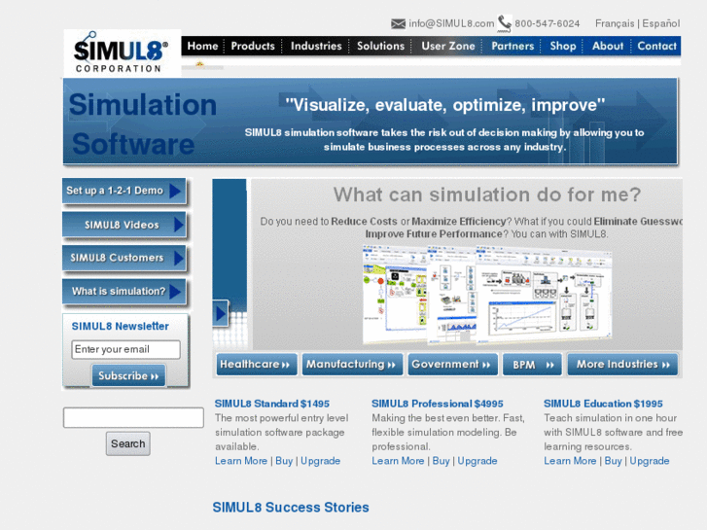
Task: Click the telephone handset icon
Action: [x=505, y=23]
